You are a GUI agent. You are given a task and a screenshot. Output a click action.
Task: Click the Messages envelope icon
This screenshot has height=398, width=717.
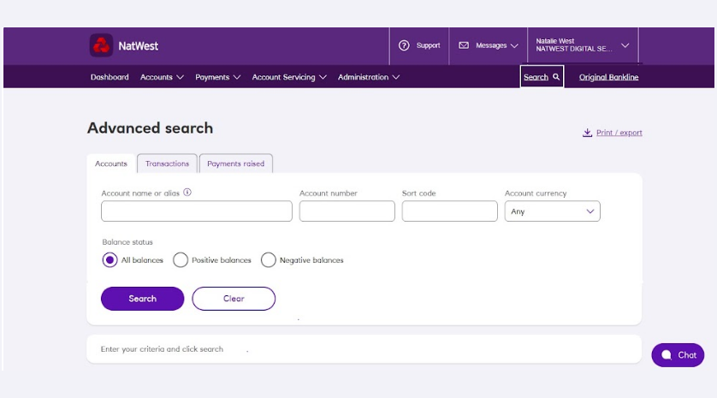pos(464,45)
